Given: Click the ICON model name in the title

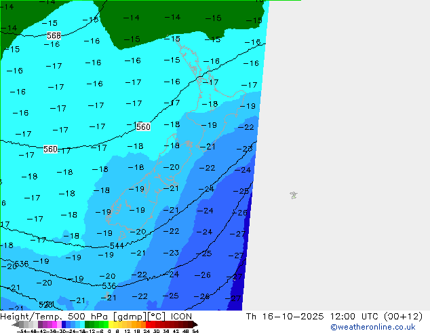Looking at the screenshot, I should click(x=181, y=317).
